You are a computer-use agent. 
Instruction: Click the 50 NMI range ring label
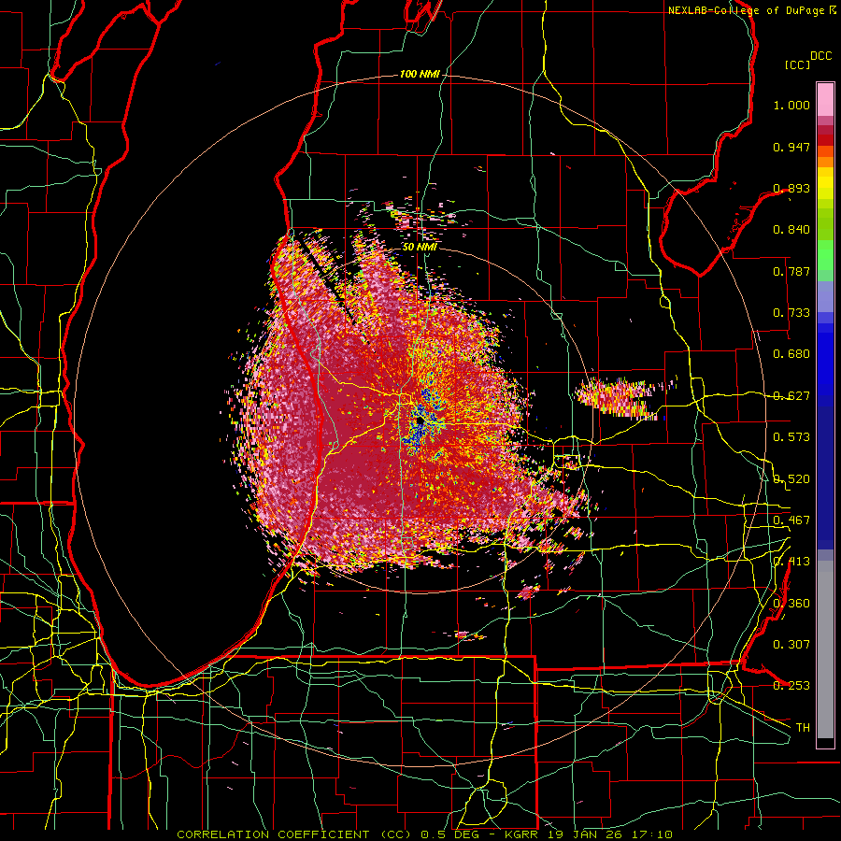420,247
